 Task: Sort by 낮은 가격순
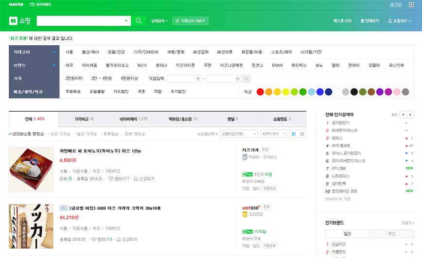60,134
